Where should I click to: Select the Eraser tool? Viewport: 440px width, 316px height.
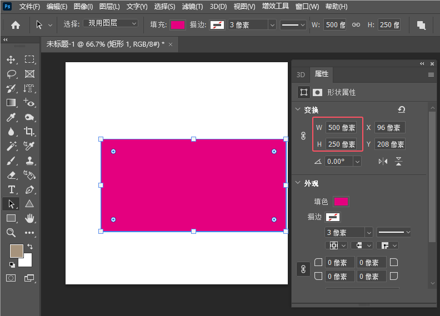click(11, 175)
